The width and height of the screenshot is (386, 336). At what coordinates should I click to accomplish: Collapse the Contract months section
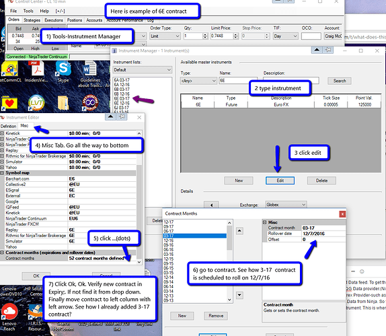pyautogui.click(x=2, y=253)
